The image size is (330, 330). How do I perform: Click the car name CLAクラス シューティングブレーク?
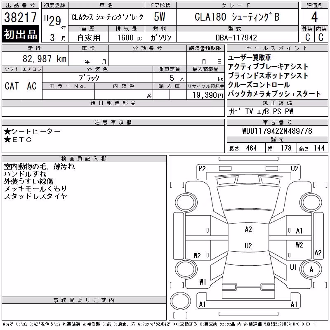click(107, 17)
